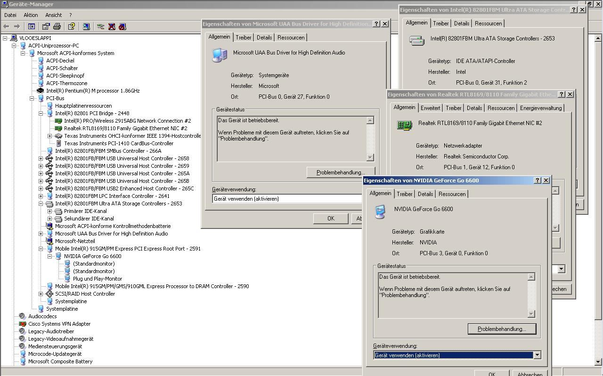Click the scroll-up arrow of the NVIDIA Gerätestatus box
603x376 pixels.
pos(531,277)
